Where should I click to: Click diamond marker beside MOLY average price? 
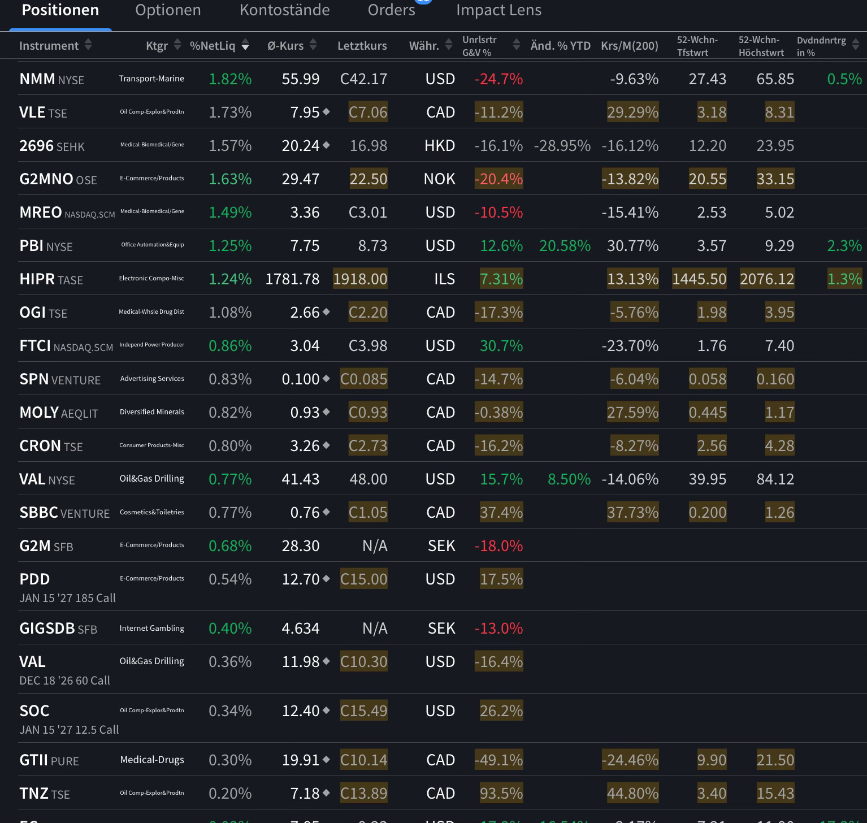(326, 412)
